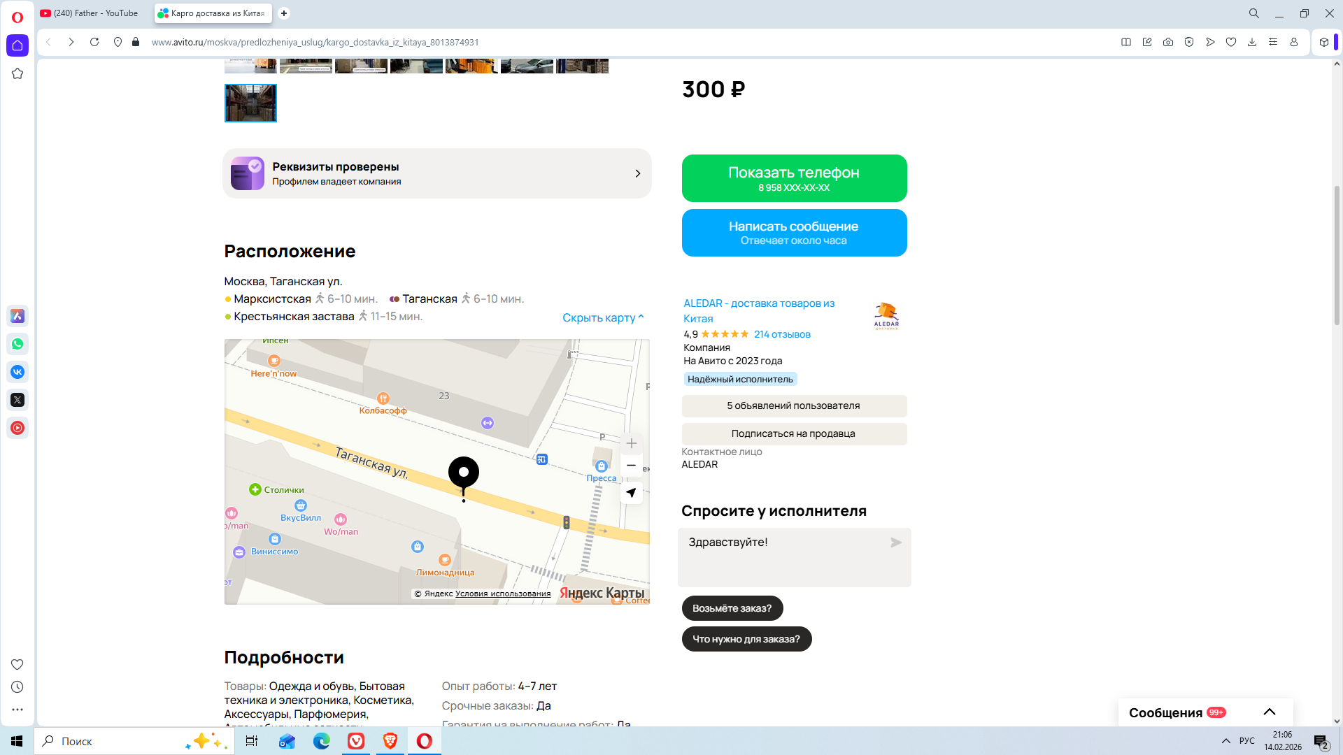This screenshot has height=755, width=1343.
Task: Open the 214 отзывов reviews link
Action: (782, 334)
